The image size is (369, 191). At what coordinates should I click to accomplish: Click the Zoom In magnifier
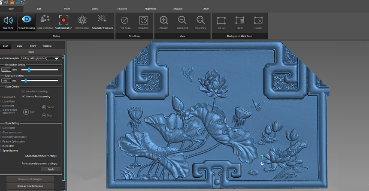(x=164, y=20)
